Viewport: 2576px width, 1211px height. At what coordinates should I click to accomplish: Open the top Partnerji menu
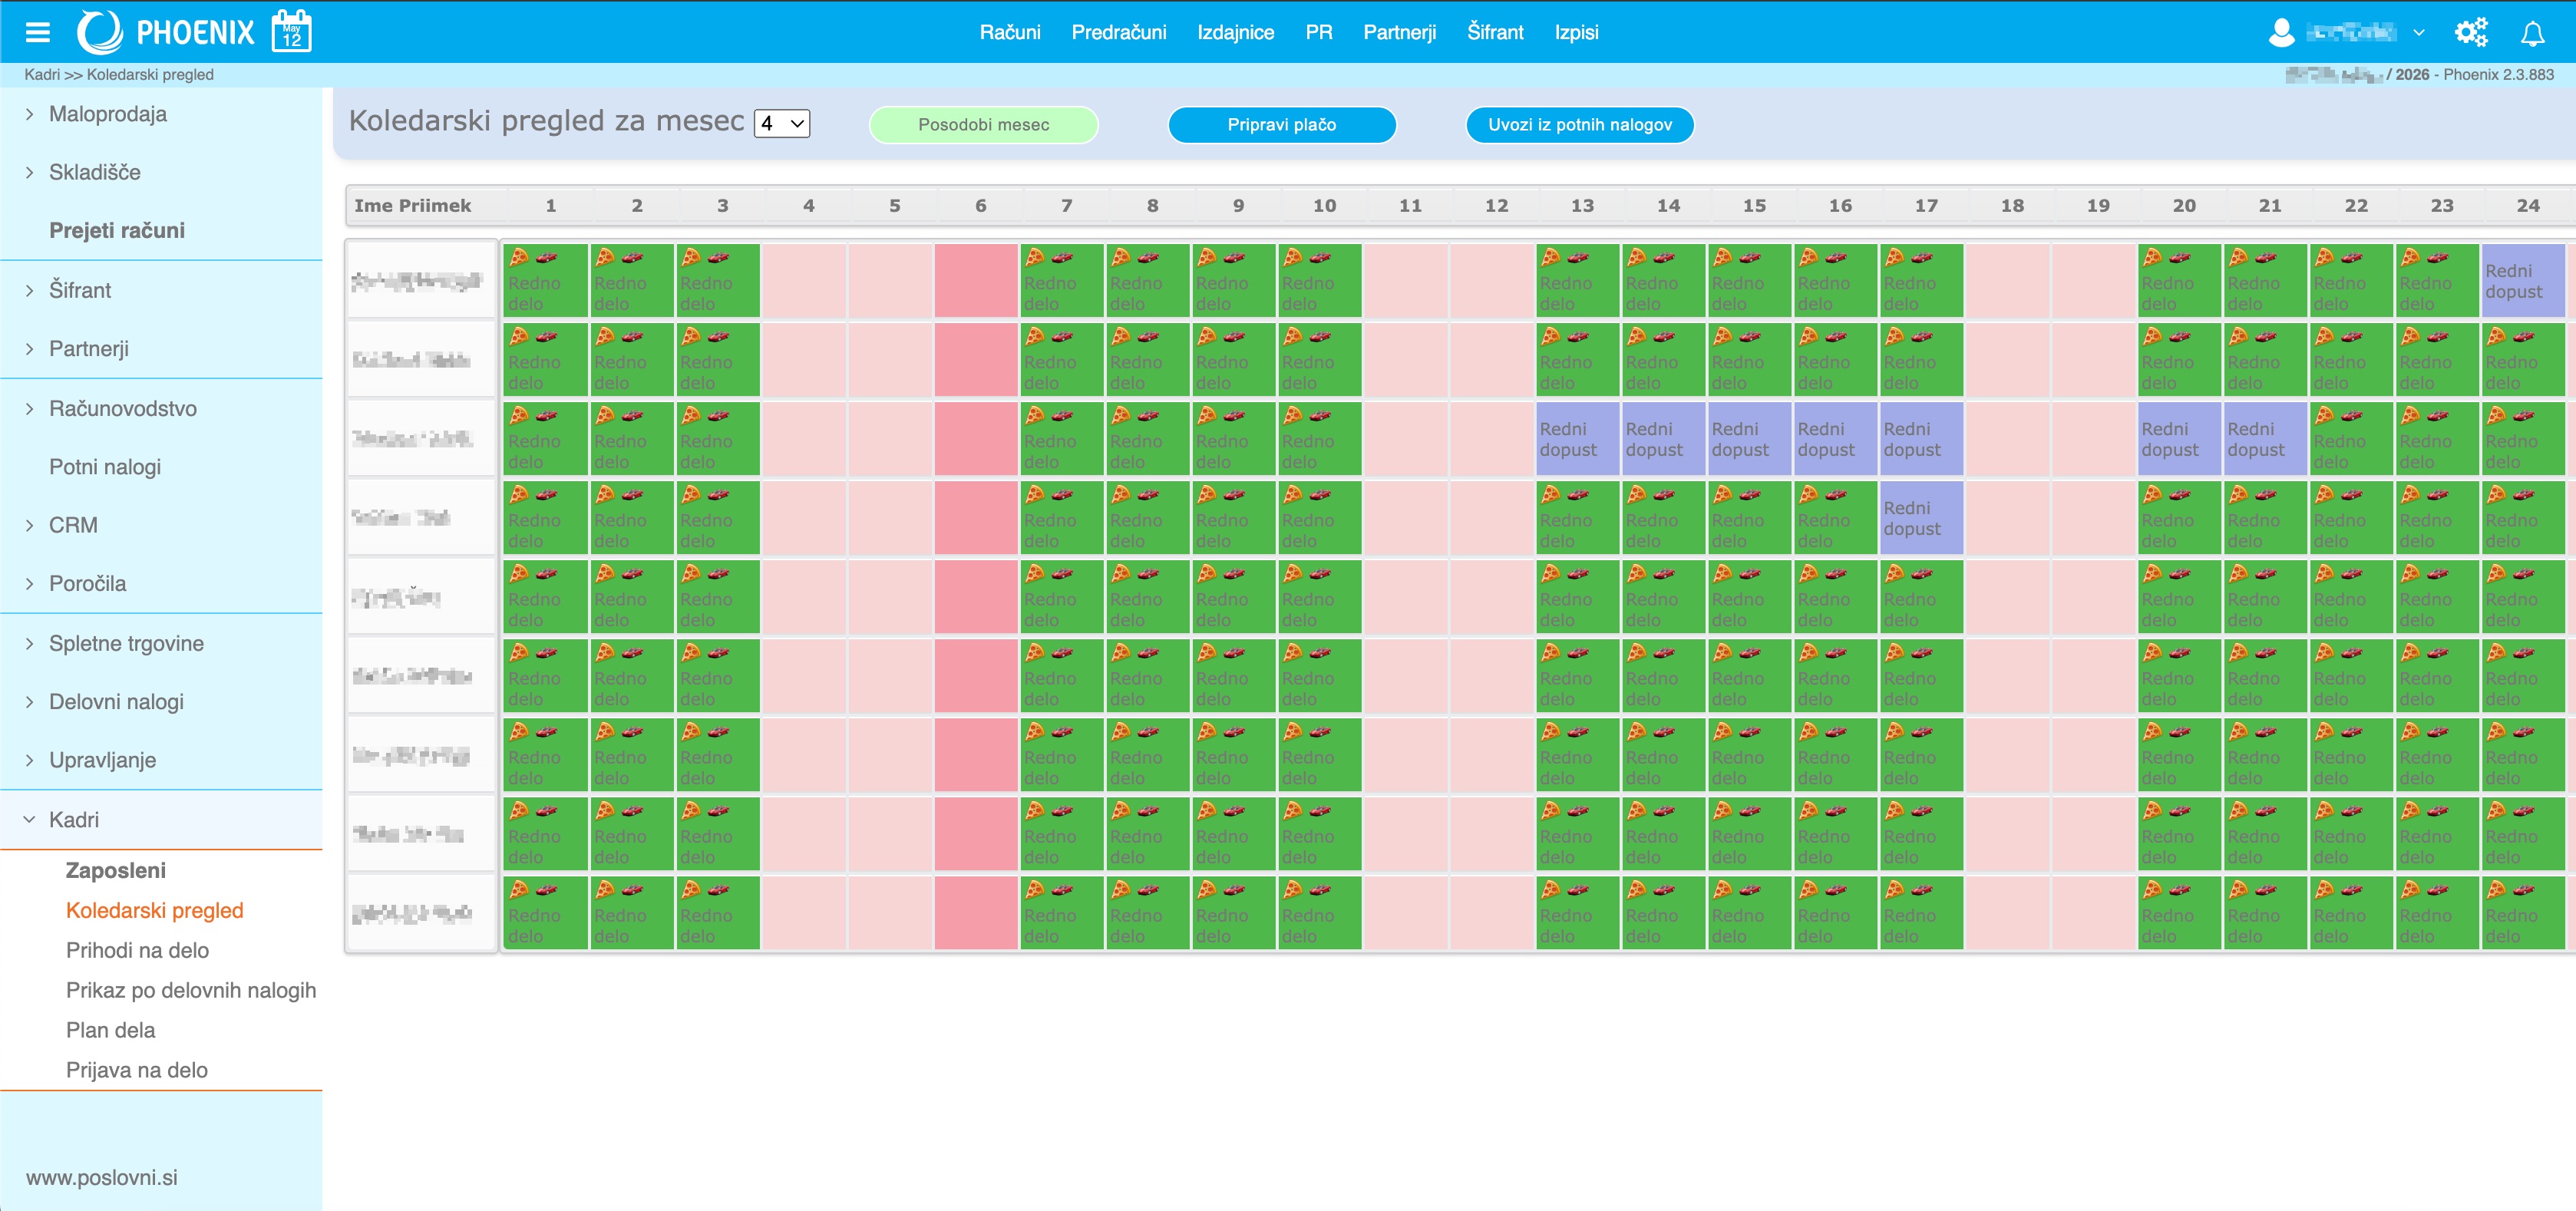tap(1399, 32)
